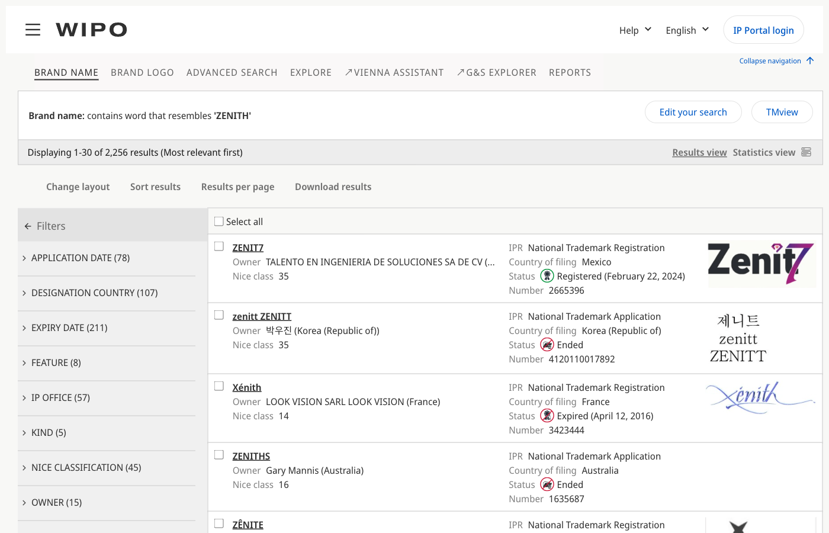Viewport: 829px width, 533px height.
Task: Switch to the ADVANCED SEARCH tab
Action: pos(232,72)
